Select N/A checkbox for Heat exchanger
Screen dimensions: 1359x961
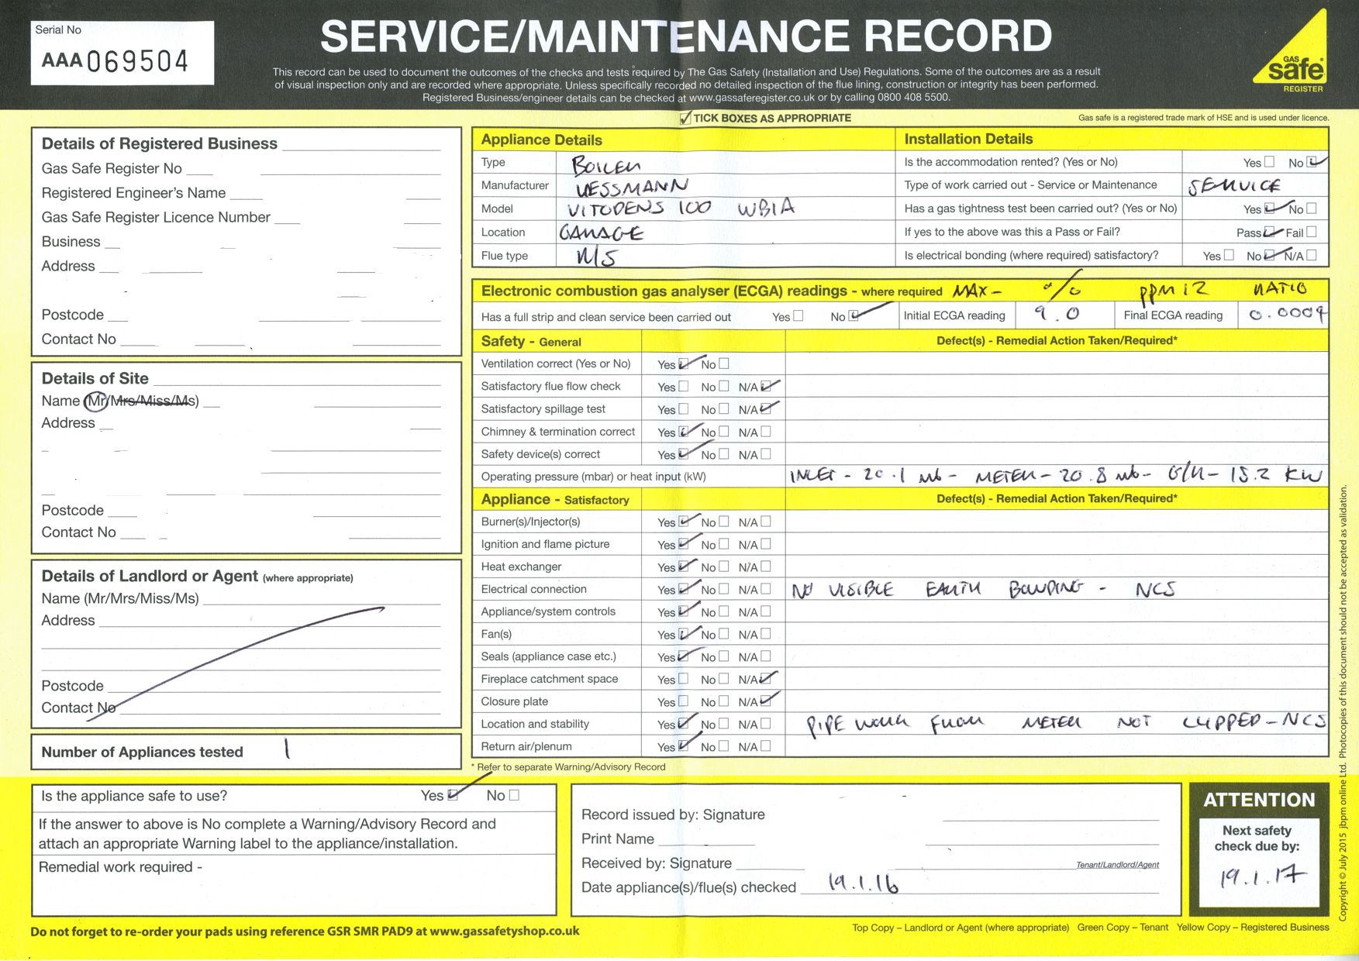click(766, 567)
